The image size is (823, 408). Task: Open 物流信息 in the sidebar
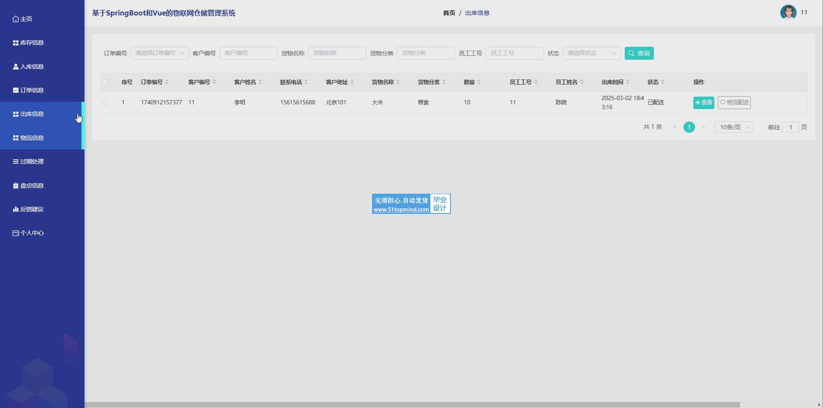coord(32,138)
